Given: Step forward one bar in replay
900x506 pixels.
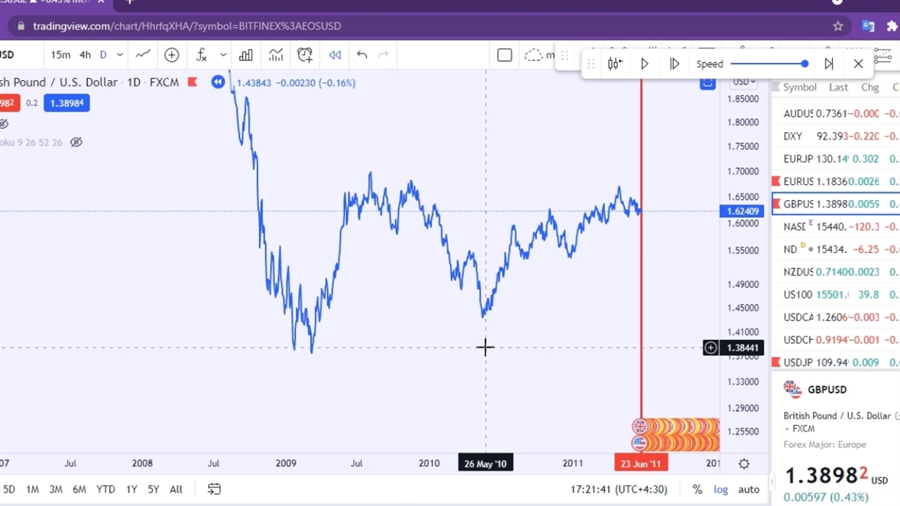Looking at the screenshot, I should [674, 64].
